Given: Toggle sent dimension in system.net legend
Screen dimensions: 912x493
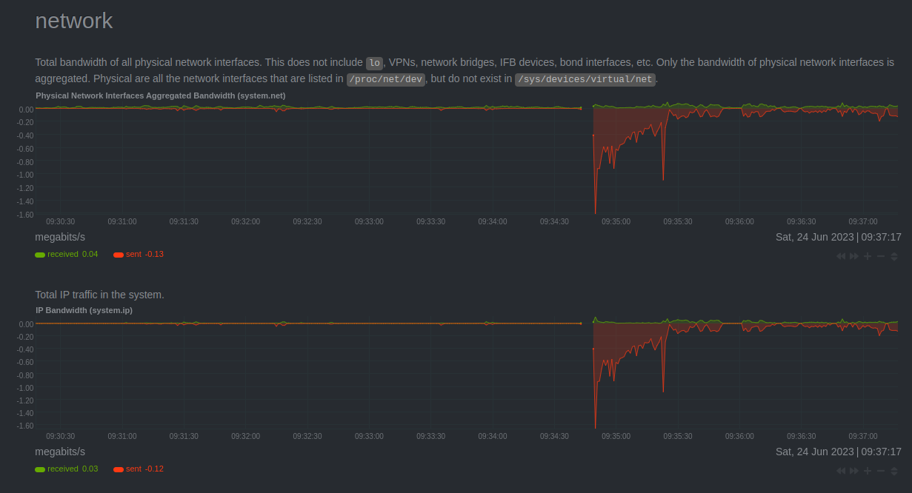Looking at the screenshot, I should [x=133, y=254].
